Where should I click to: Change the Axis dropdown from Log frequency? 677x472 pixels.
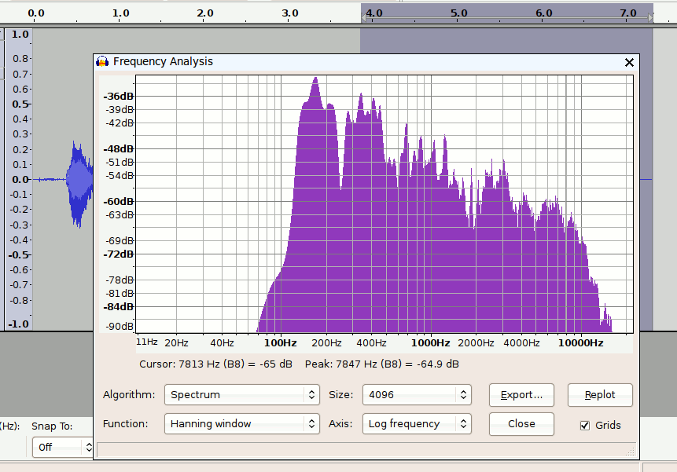coord(417,423)
